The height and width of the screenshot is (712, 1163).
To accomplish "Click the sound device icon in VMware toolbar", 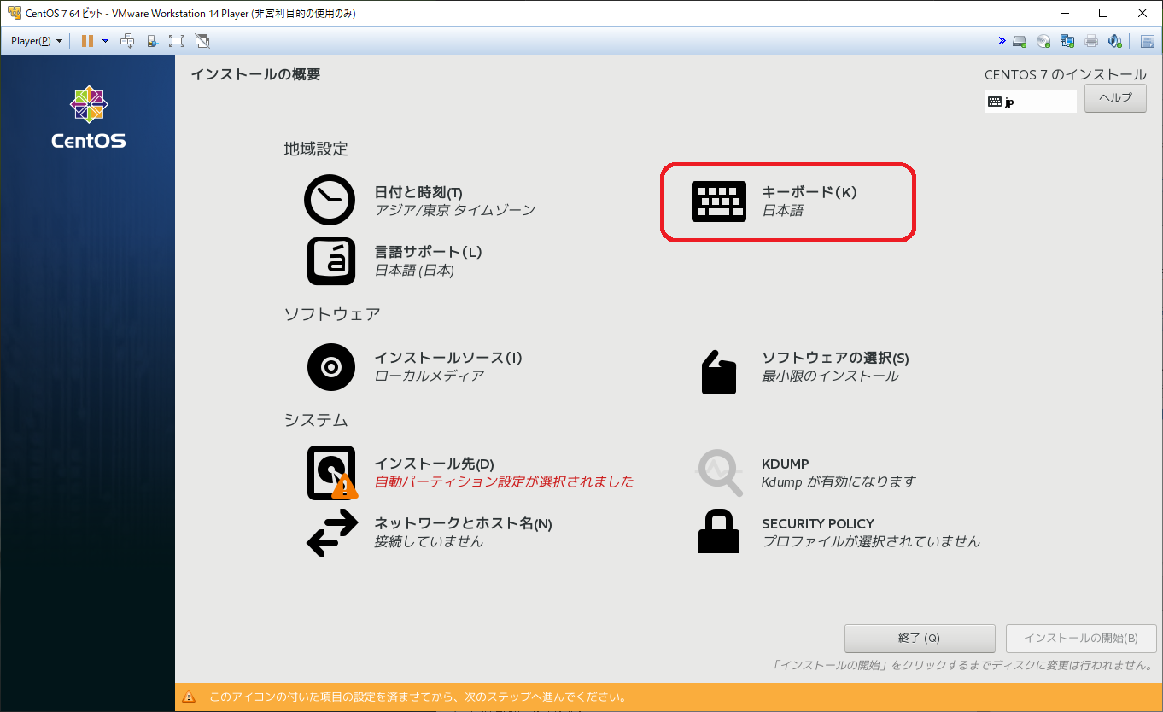I will [1114, 40].
